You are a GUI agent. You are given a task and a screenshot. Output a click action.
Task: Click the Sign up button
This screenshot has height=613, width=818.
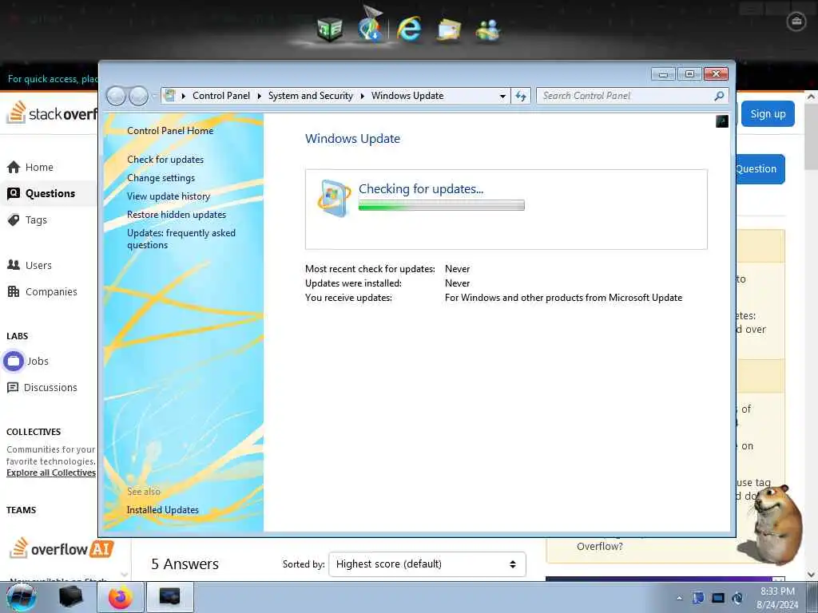(x=768, y=113)
